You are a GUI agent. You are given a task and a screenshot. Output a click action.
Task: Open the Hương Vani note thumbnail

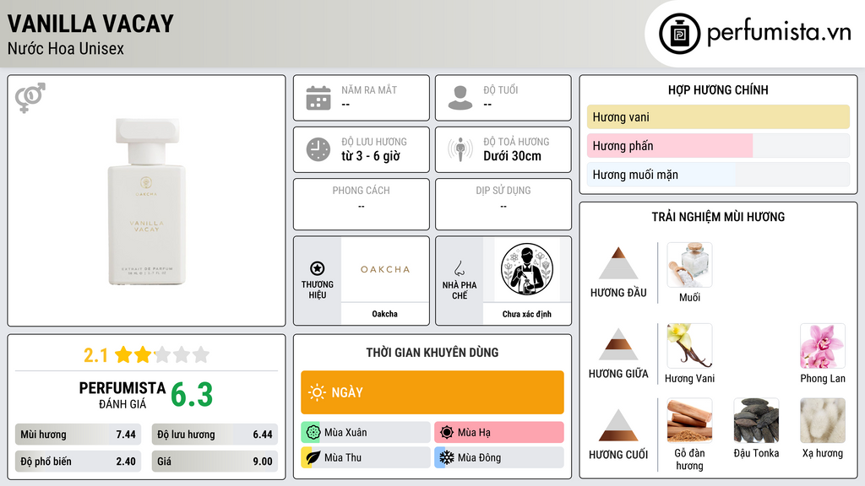(x=689, y=345)
